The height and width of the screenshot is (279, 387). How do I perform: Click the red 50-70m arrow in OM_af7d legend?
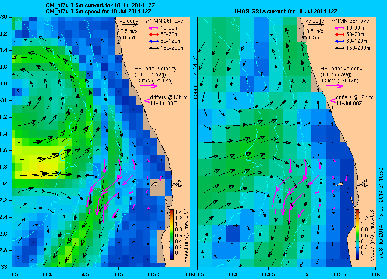(154, 35)
